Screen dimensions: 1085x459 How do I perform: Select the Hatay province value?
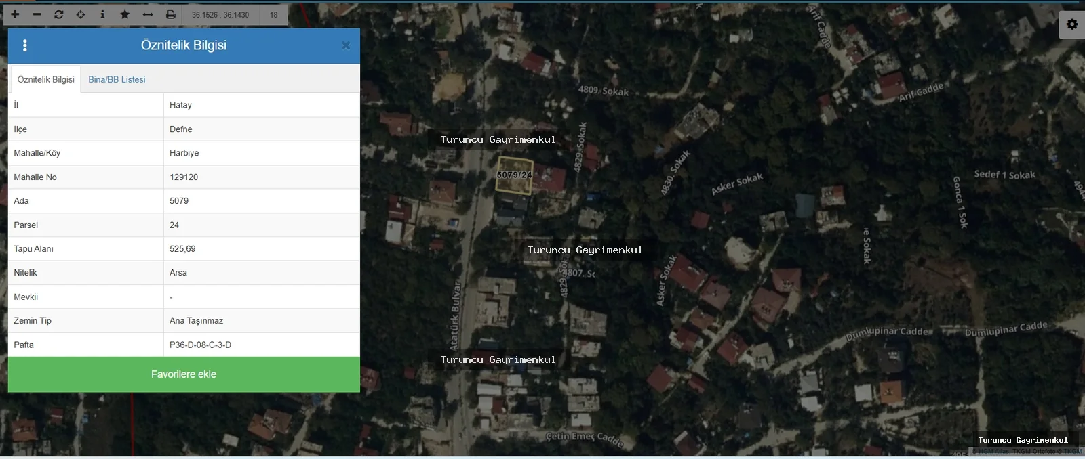(x=180, y=105)
